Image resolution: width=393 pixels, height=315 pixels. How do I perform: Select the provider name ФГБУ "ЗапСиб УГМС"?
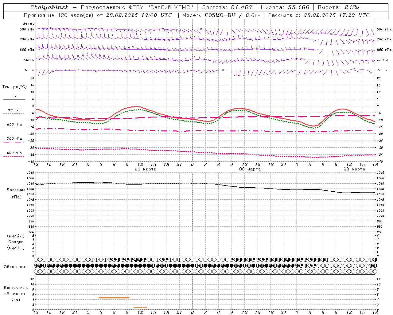point(161,7)
